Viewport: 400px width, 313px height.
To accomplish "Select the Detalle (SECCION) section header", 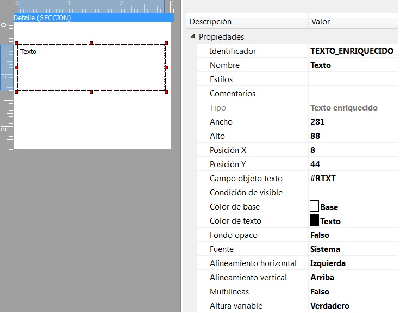I will pyautogui.click(x=93, y=17).
